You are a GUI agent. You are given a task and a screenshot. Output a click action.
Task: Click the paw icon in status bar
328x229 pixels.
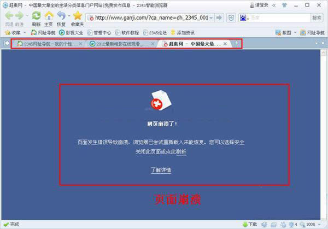(x=283, y=225)
